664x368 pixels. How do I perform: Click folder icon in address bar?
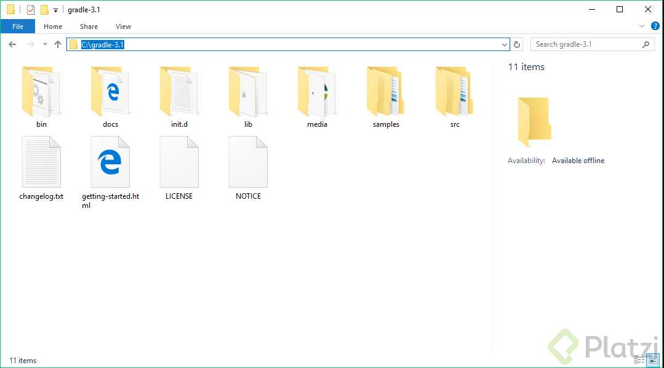[x=74, y=44]
